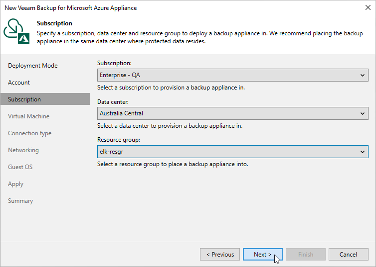Select the Enterprise - QA subscription field
376x267 pixels.
pos(232,75)
